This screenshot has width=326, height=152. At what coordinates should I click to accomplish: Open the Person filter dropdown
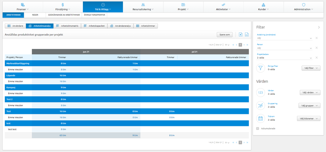[x=285, y=48]
